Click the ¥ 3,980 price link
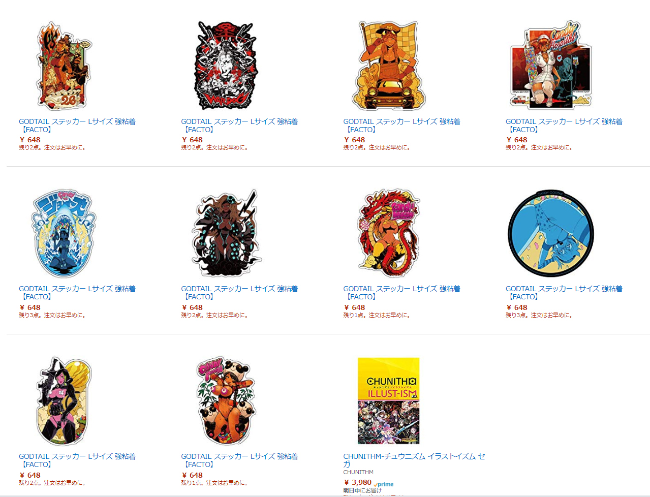650x497 pixels. (358, 482)
